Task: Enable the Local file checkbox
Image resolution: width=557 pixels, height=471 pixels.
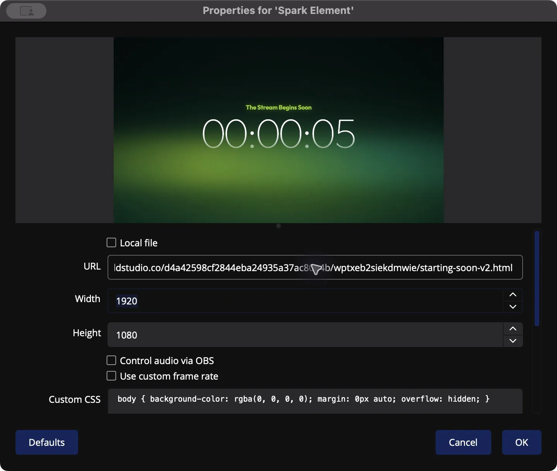Action: [111, 242]
